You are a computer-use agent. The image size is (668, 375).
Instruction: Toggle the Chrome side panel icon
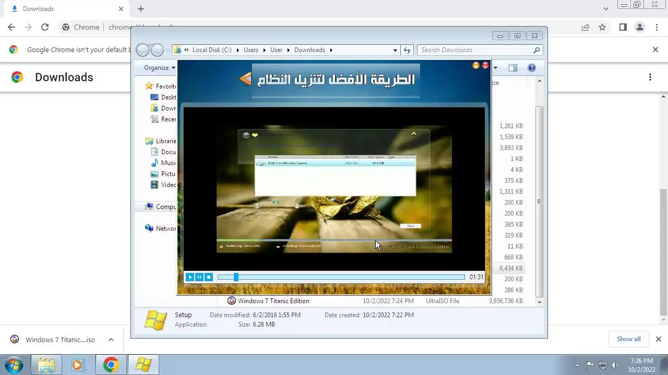click(x=623, y=27)
